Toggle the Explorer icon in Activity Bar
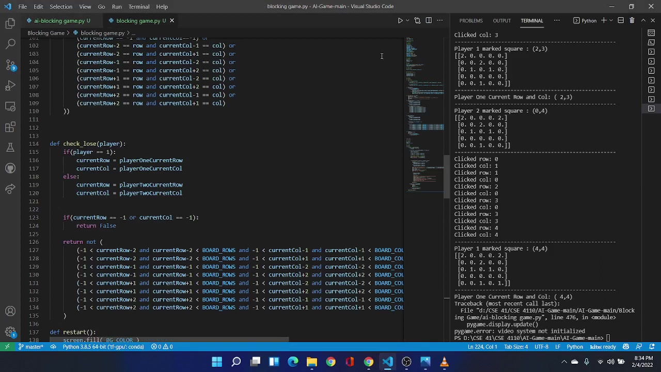 tap(10, 23)
